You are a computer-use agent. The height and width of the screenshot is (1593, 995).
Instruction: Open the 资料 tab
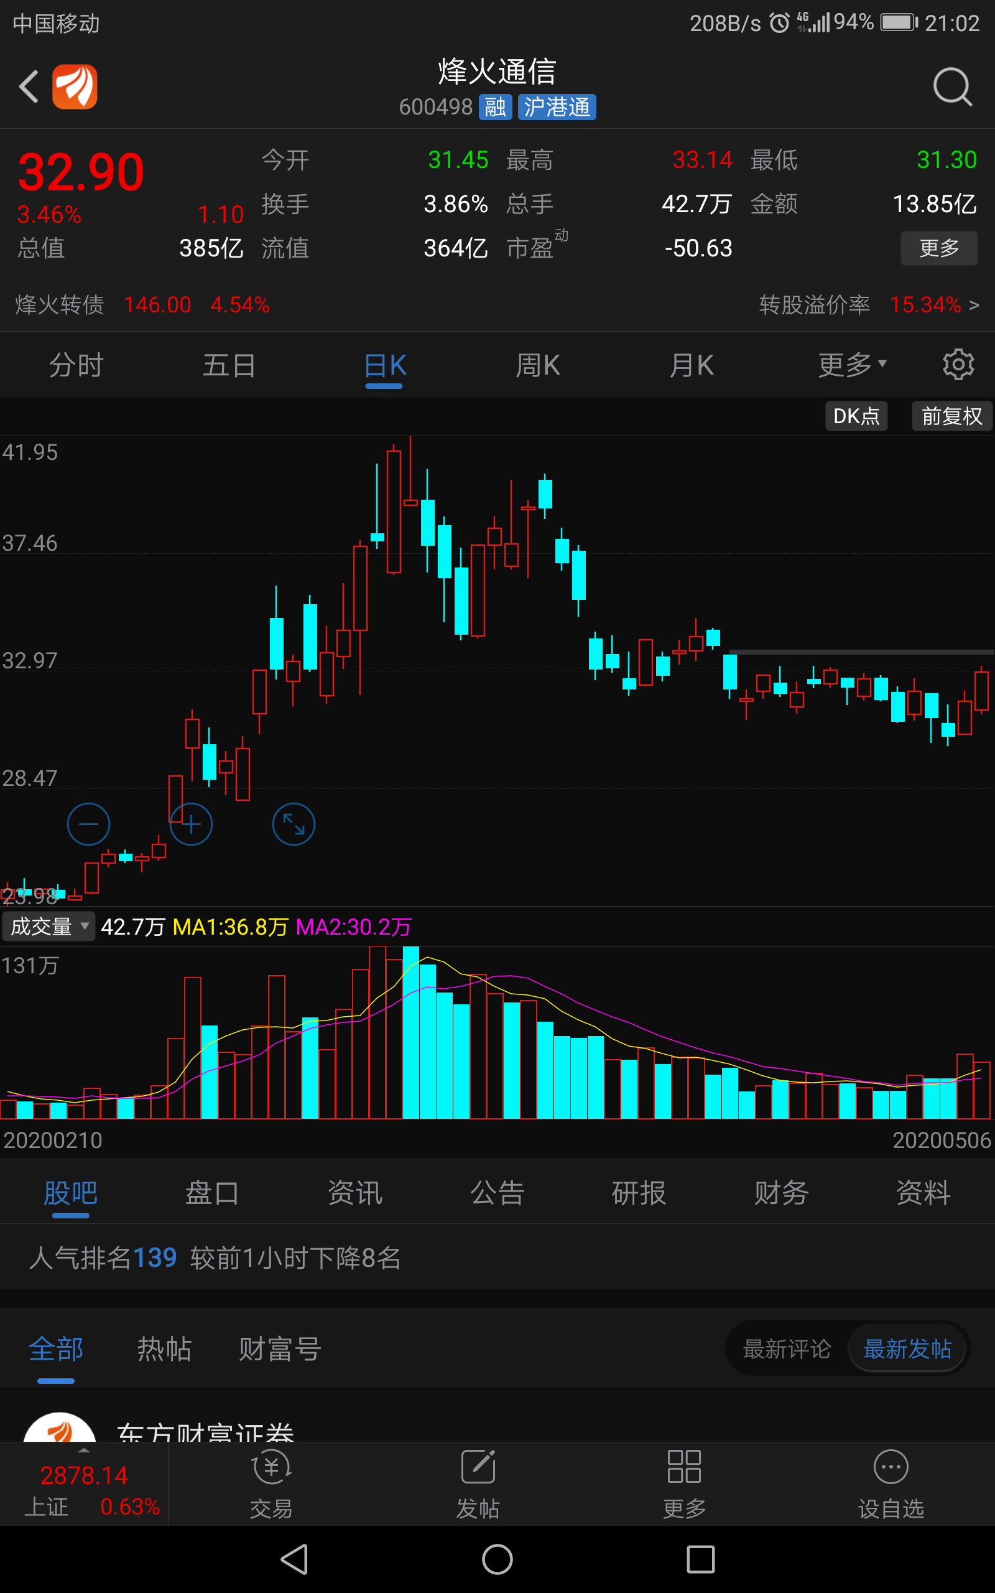pyautogui.click(x=923, y=1193)
